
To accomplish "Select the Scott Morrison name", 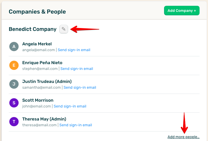I will [x=38, y=100].
